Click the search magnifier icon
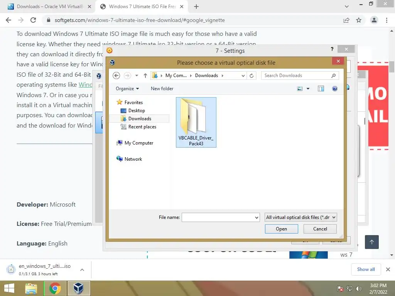Image resolution: width=395 pixels, height=296 pixels. [334, 76]
